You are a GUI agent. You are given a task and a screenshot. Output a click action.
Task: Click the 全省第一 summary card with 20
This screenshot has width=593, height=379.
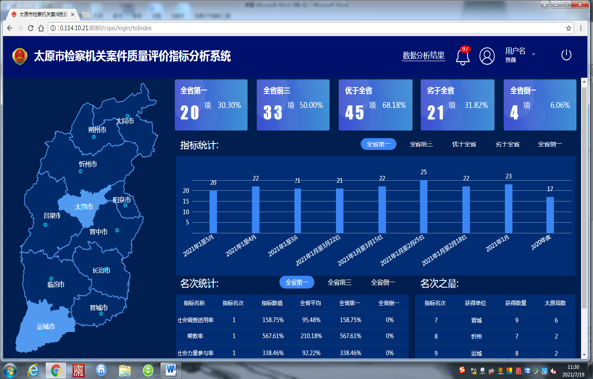coord(210,105)
